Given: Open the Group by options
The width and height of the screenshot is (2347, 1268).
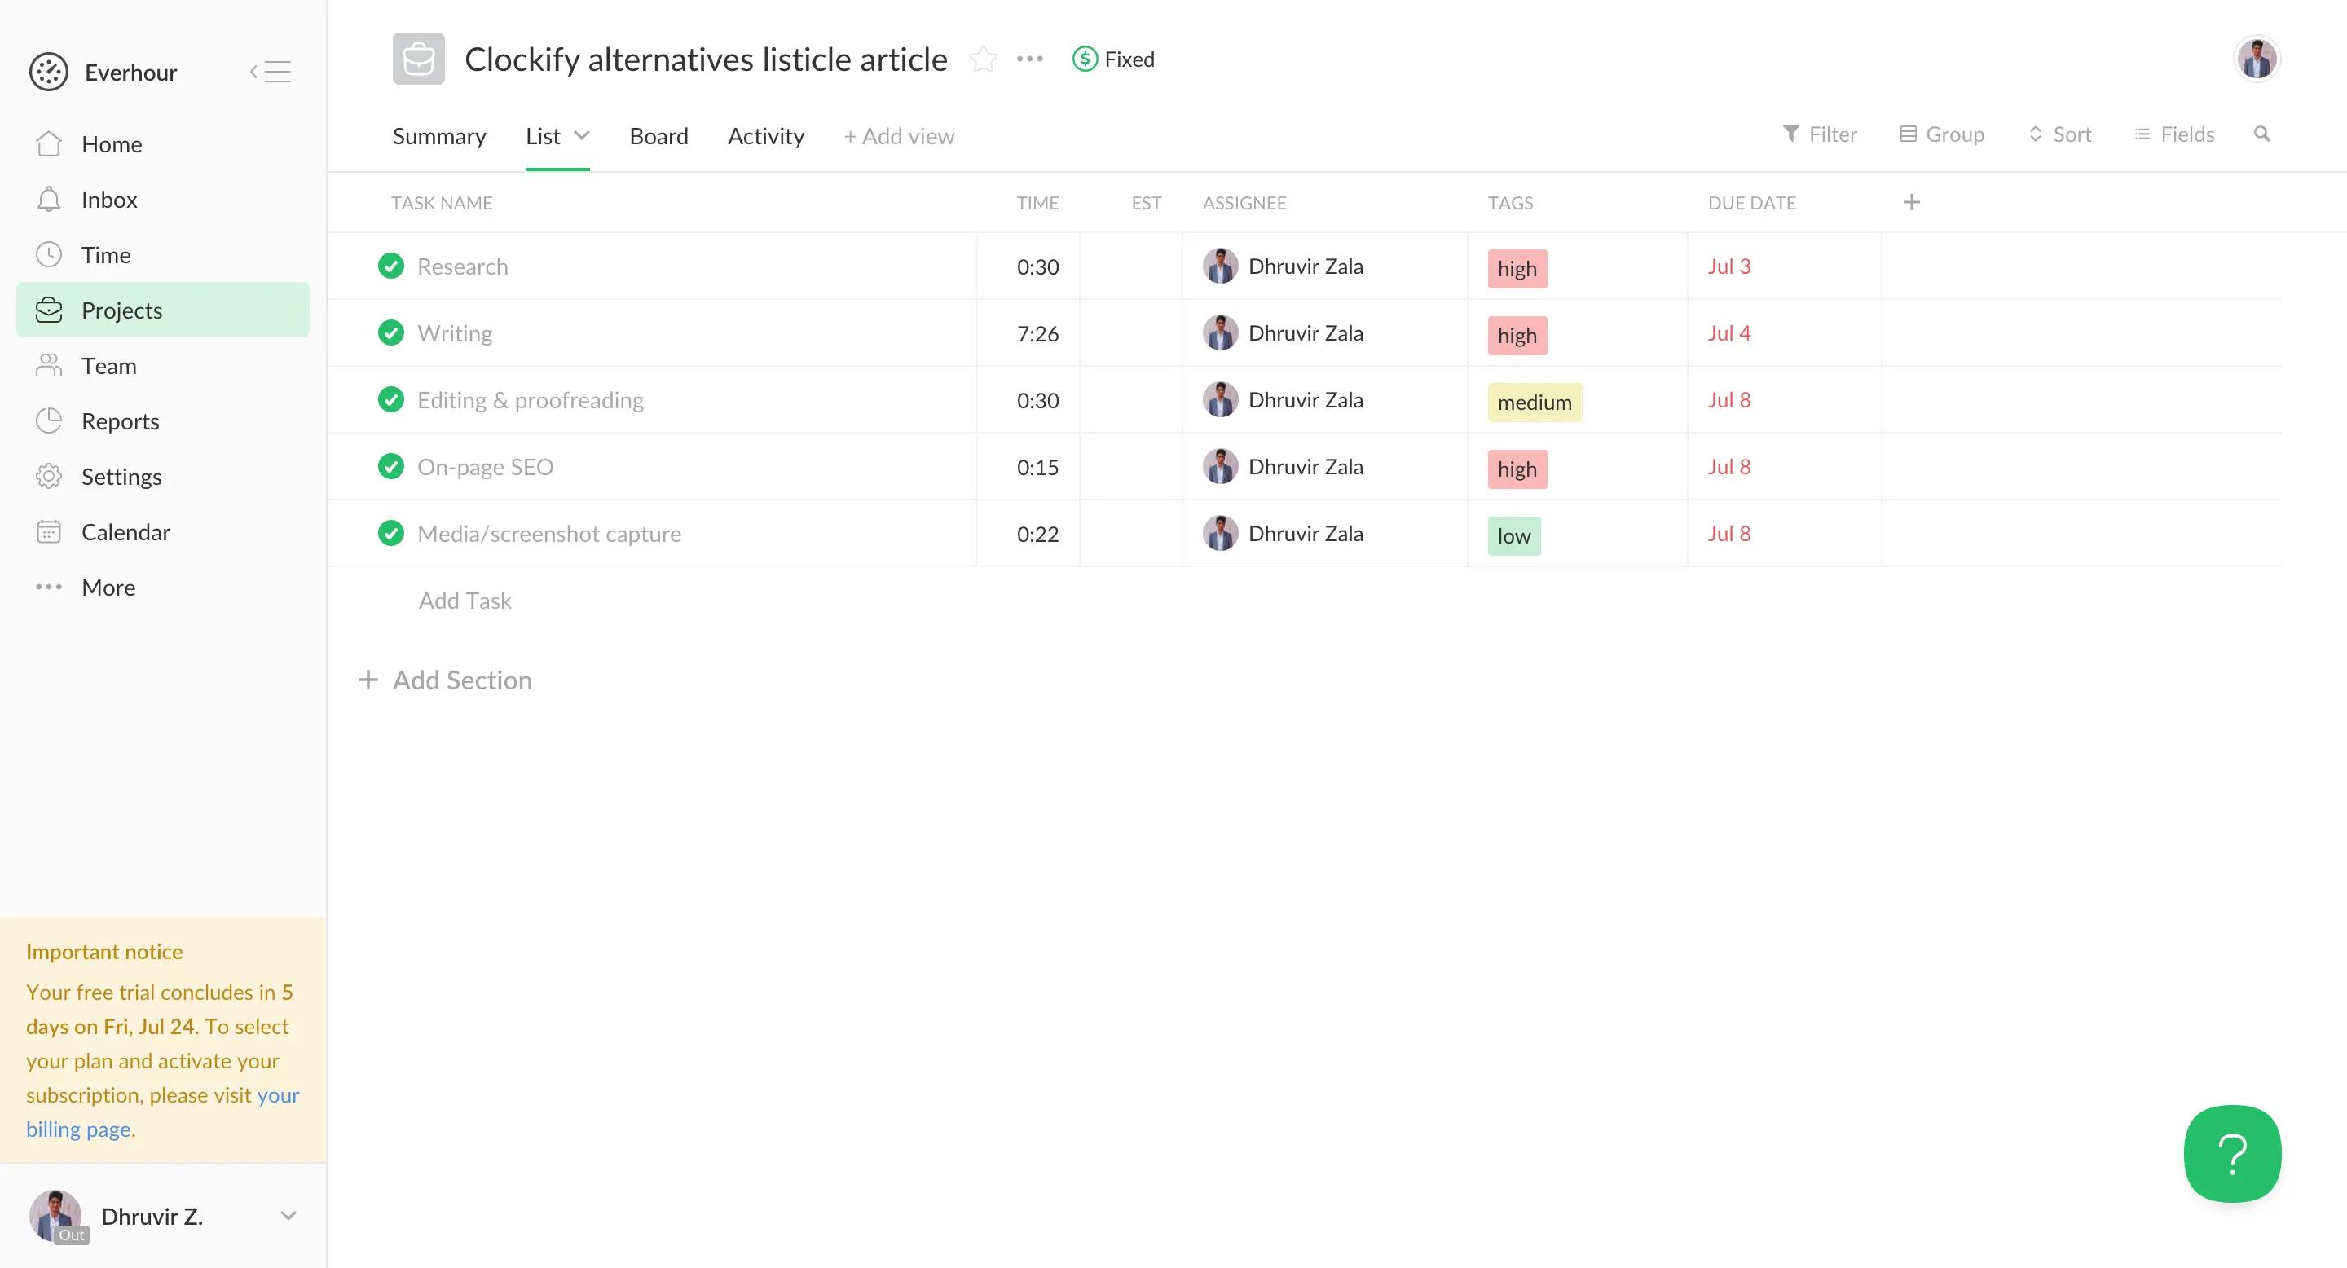Looking at the screenshot, I should coord(1941,134).
